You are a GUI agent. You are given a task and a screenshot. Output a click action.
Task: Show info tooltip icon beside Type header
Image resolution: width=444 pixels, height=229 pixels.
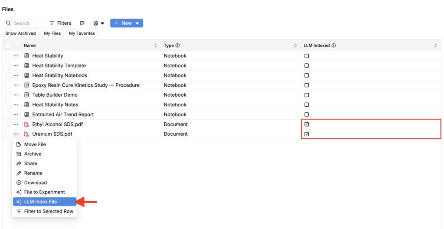177,46
